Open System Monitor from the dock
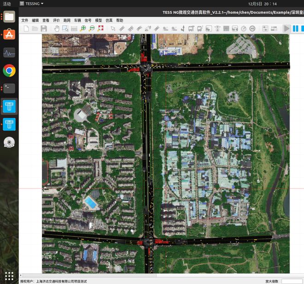 pos(9,53)
